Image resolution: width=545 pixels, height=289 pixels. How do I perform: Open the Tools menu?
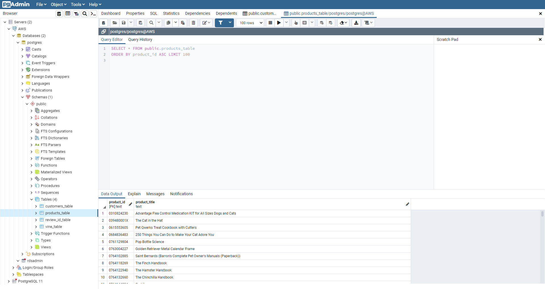click(x=78, y=5)
